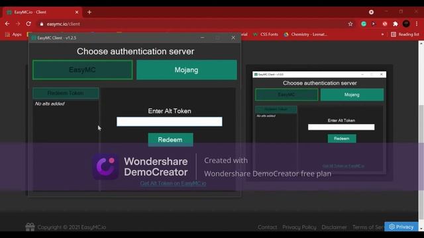Minimize the EasyMC Client window

202,38
